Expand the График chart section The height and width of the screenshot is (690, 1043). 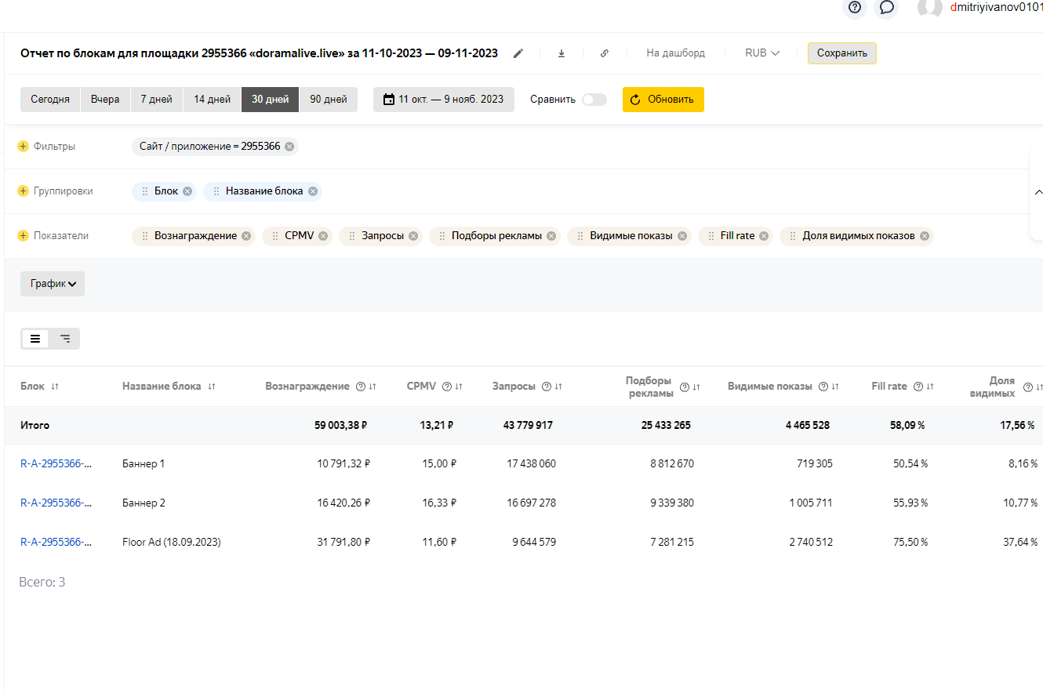pos(53,284)
